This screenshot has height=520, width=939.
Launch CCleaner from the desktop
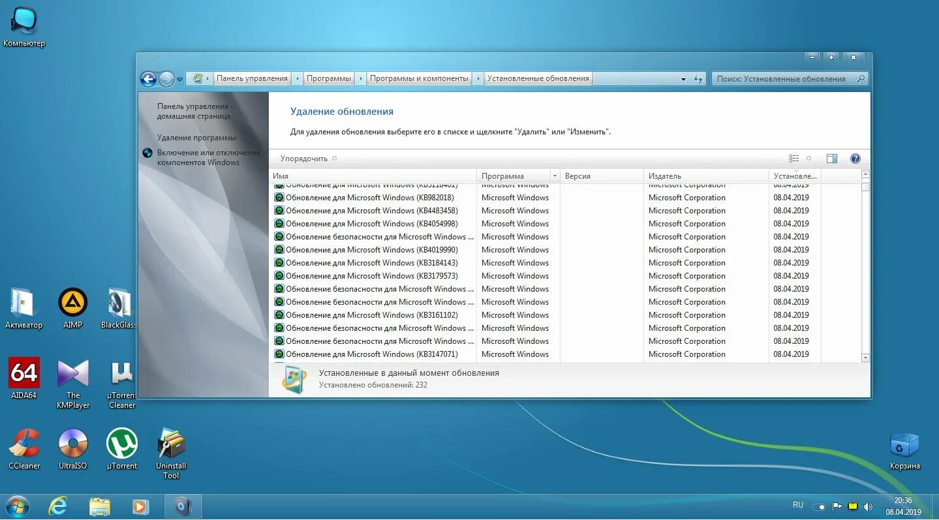24,449
